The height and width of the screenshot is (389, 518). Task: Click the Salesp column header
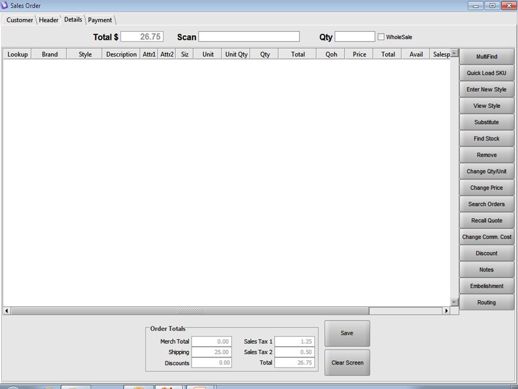click(x=441, y=54)
